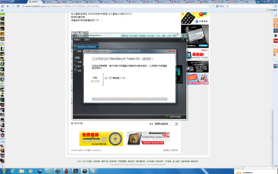Open the crackberry tweet notification
The height and width of the screenshot is (174, 278).
255,171
